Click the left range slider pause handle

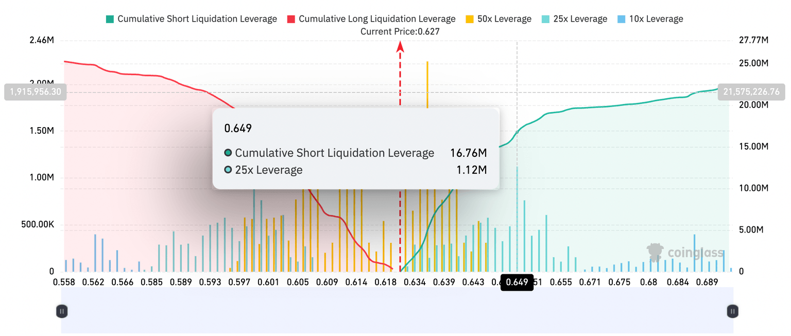tap(62, 311)
